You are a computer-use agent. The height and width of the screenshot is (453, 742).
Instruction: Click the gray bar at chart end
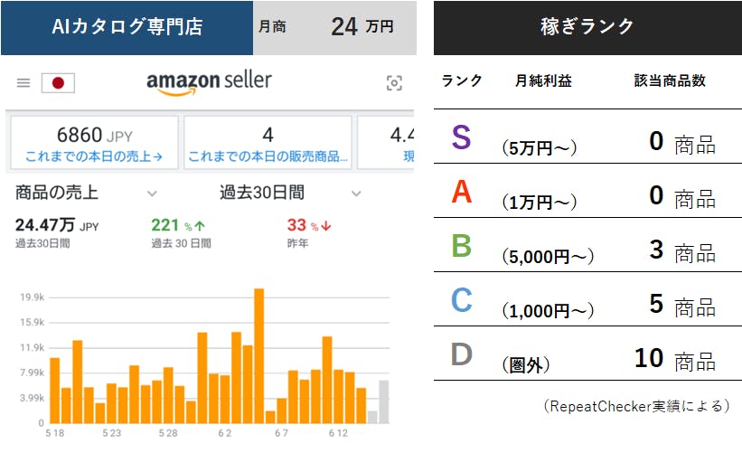(383, 401)
